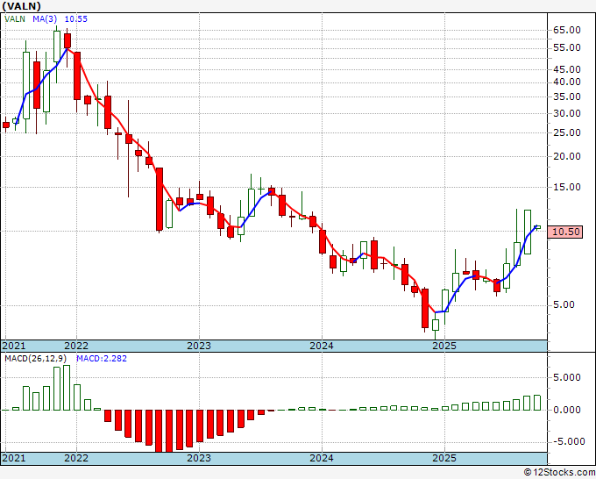
Task: Click the 15.00 price axis label
Action: [567, 187]
